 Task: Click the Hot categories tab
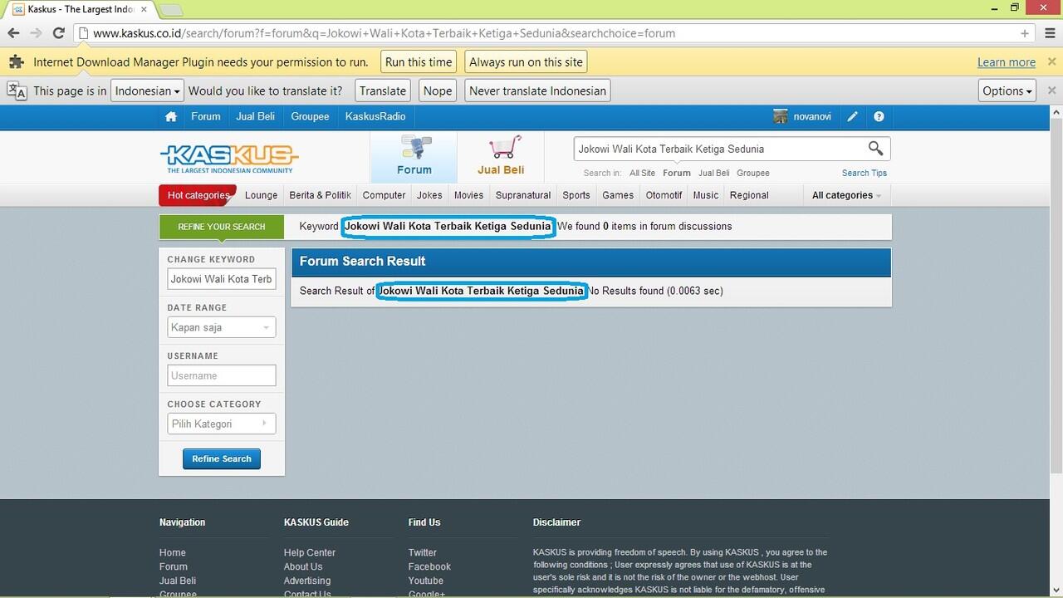[x=198, y=195]
